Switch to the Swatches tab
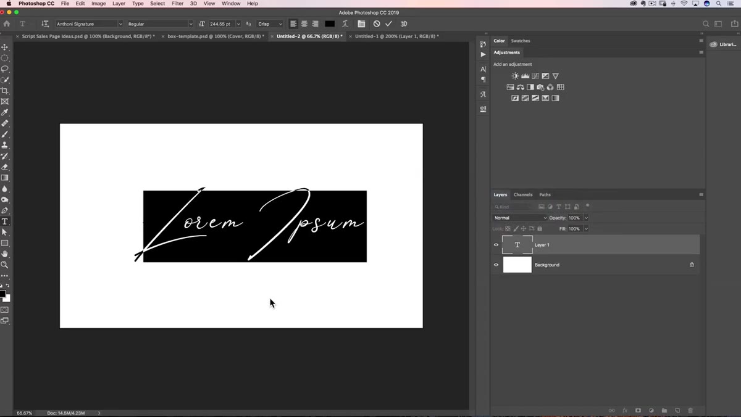The width and height of the screenshot is (741, 417). (521, 41)
